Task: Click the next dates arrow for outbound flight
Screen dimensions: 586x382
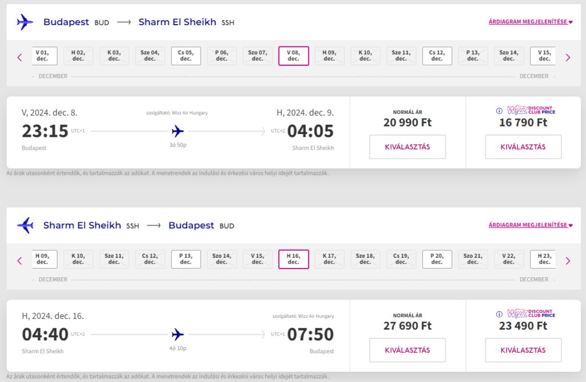Action: [568, 58]
